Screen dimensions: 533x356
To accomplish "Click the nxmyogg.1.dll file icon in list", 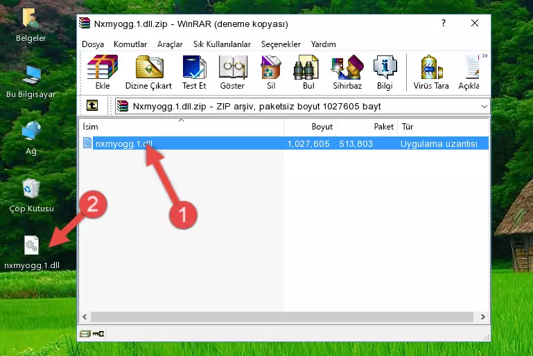I will 87,143.
